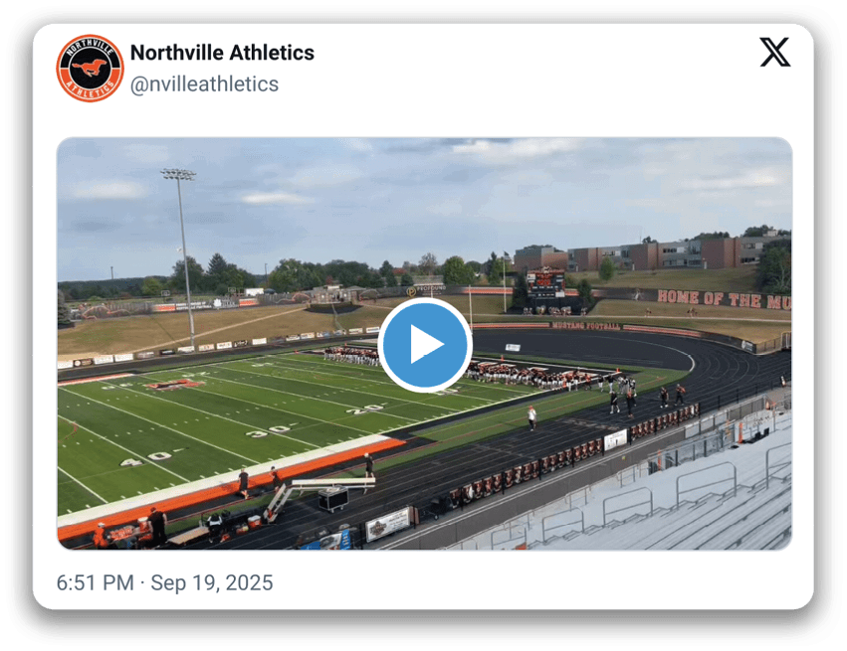The width and height of the screenshot is (847, 651).
Task: Click the MUSTANG FOOTBALL wall lettering
Action: pos(585,326)
